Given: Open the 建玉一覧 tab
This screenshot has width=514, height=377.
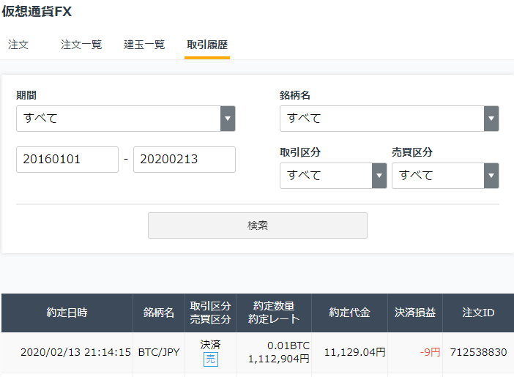Looking at the screenshot, I should (144, 45).
